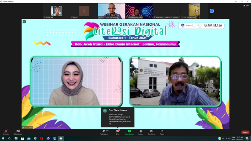Click the Windows Start button
251x141 pixels.
3,138
